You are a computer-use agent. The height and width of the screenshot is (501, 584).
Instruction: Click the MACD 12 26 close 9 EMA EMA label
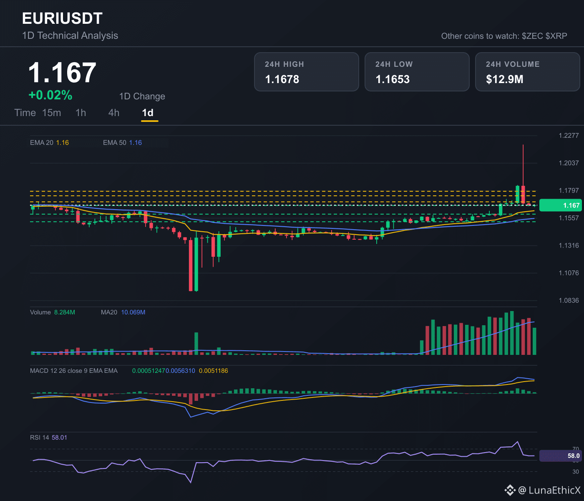click(x=74, y=371)
